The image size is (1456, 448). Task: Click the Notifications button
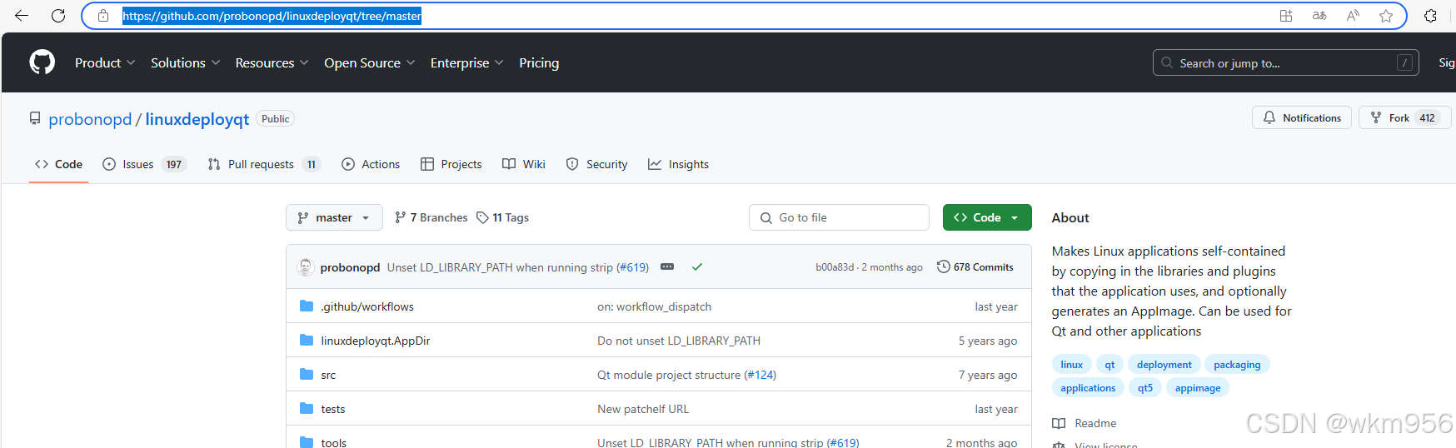pyautogui.click(x=1302, y=117)
